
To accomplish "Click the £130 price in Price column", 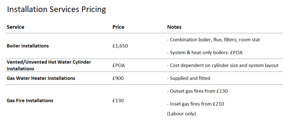I will tap(118, 101).
